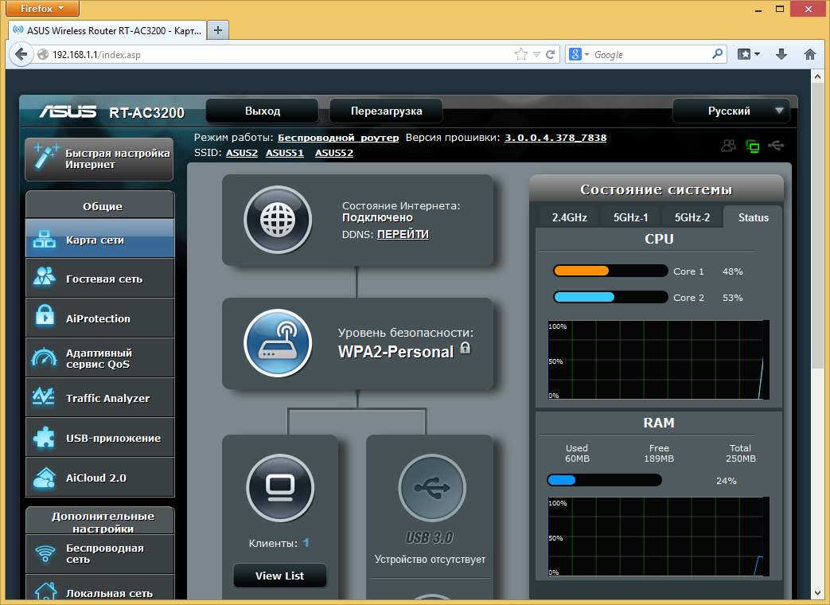Open a new tab with the plus button
Screen dimensions: 830x605
coord(217,30)
